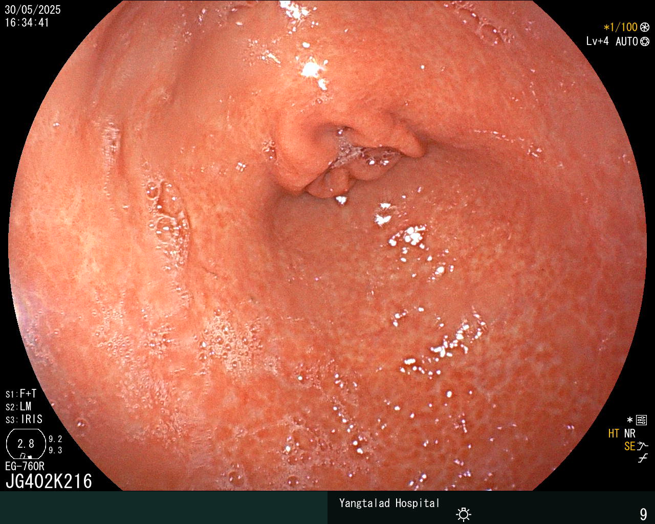Click the S2: LM switch assignment
The width and height of the screenshot is (655, 524).
click(18, 407)
